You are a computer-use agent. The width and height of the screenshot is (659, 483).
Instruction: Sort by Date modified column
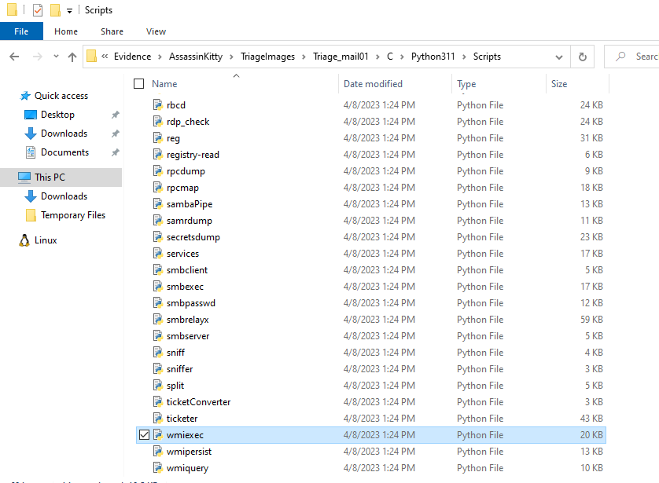[373, 84]
